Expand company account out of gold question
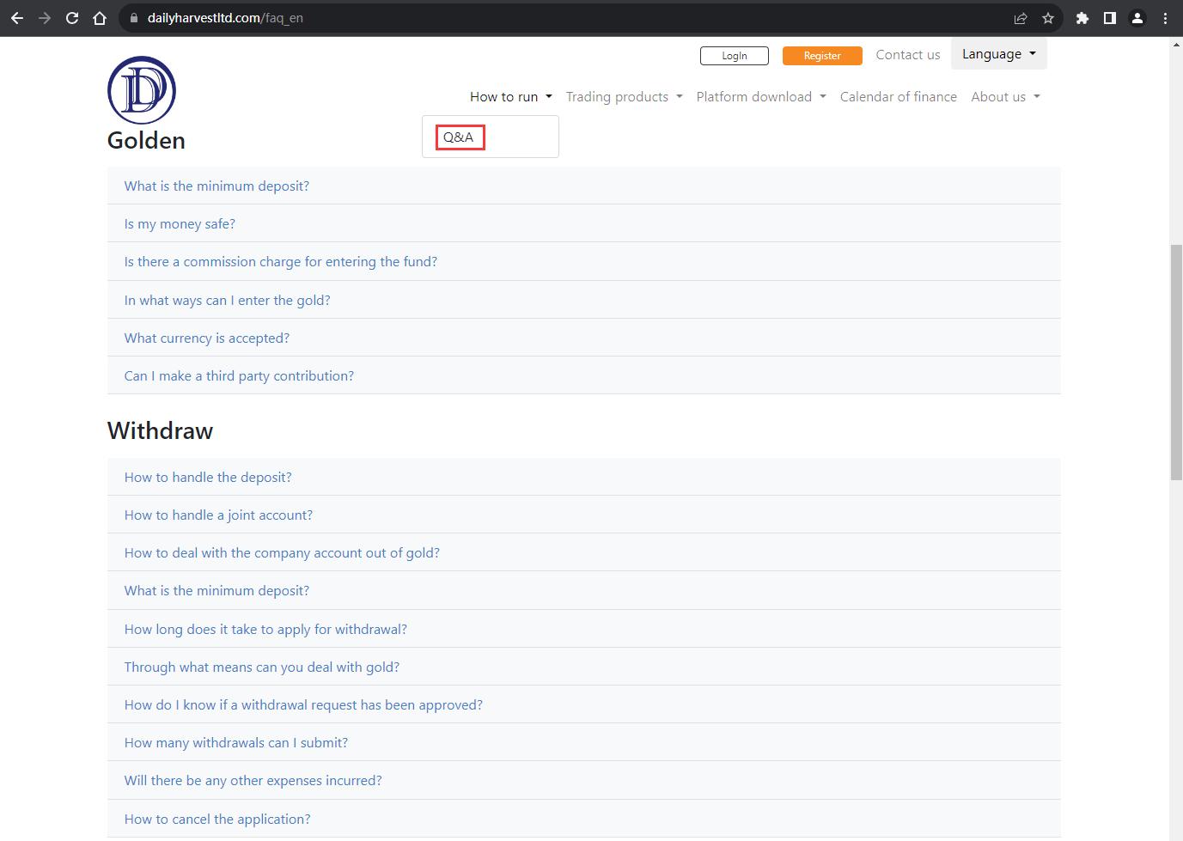Viewport: 1183px width, 841px height. tap(584, 552)
